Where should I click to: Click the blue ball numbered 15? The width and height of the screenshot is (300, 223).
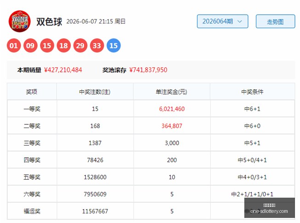pos(114,46)
